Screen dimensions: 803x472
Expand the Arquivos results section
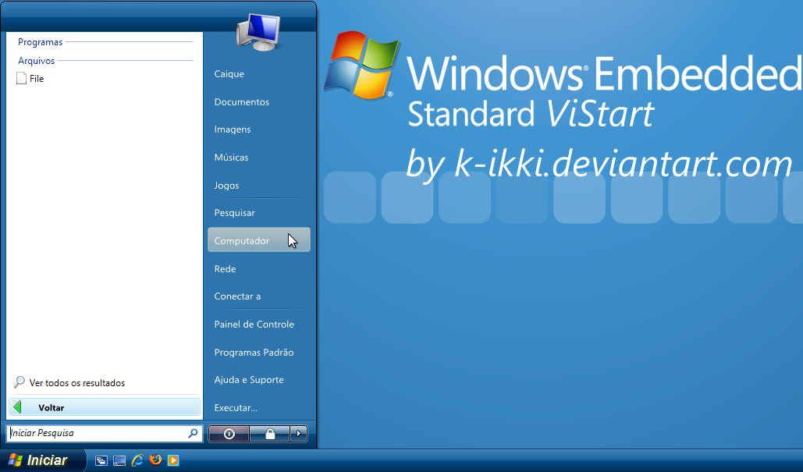(x=36, y=60)
